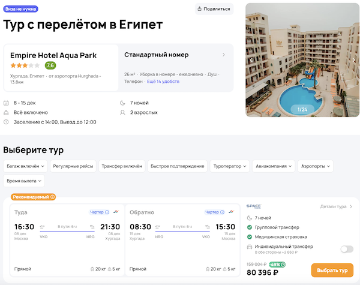Show previous hotel photo with left arrow

point(251,60)
